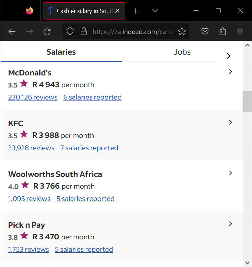Open Woolworths 1,095 reviews link
The height and width of the screenshot is (267, 252).
pyautogui.click(x=29, y=199)
